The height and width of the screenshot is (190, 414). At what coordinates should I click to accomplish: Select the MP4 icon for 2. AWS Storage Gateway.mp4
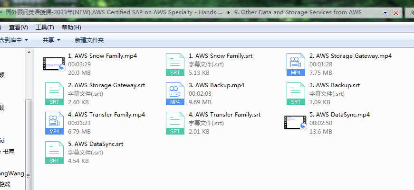[x=296, y=64]
